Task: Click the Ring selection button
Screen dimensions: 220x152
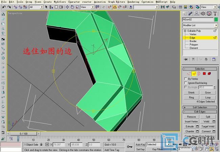Action: pyautogui.click(x=191, y=97)
